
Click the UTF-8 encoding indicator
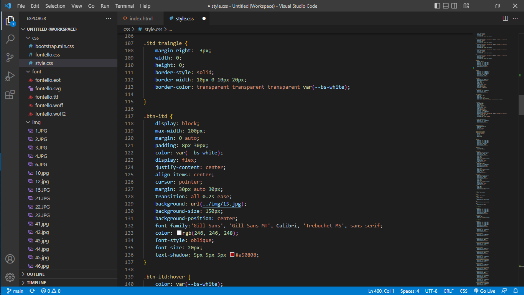click(431, 291)
